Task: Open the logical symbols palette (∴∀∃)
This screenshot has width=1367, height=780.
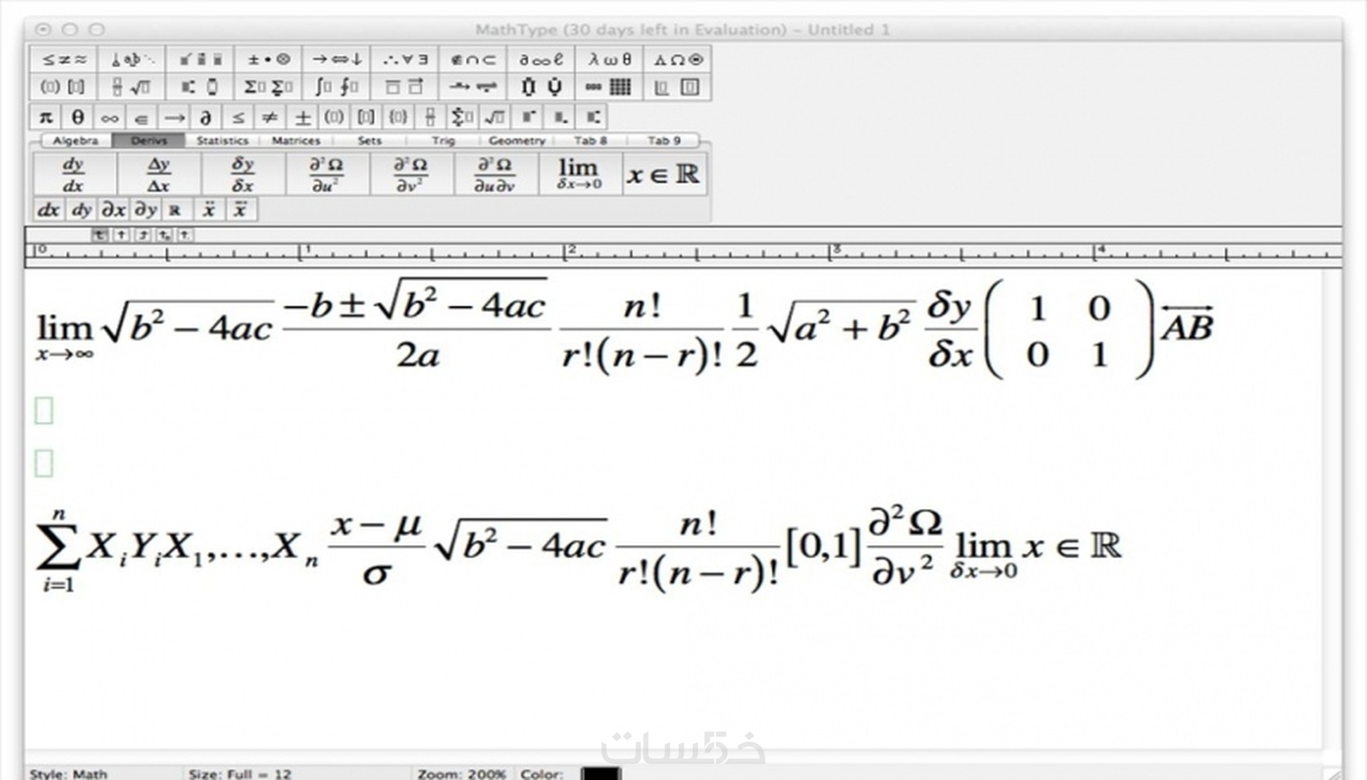Action: click(405, 60)
